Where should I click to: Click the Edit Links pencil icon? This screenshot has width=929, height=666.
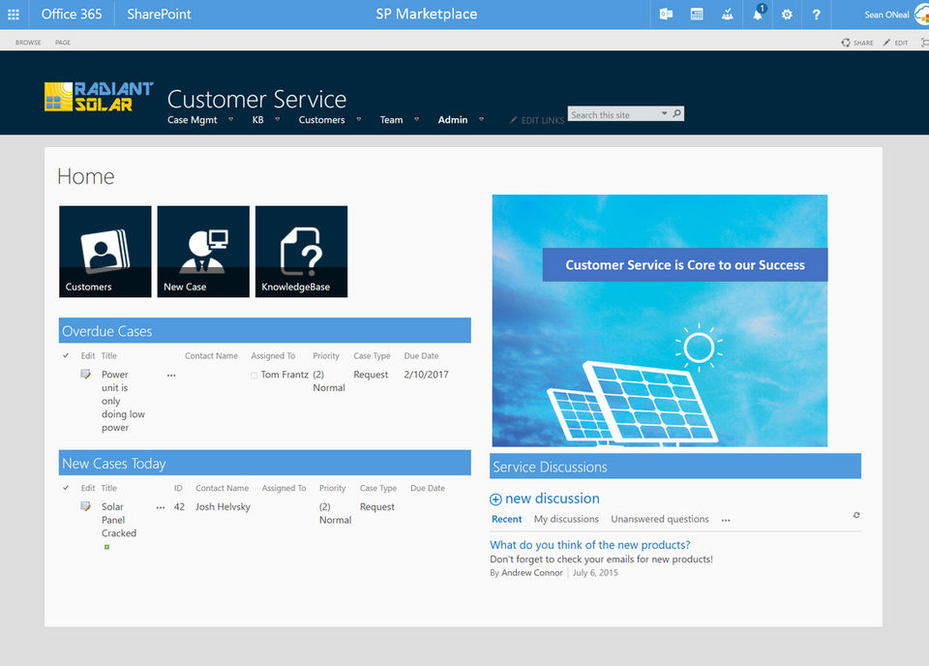click(x=513, y=120)
